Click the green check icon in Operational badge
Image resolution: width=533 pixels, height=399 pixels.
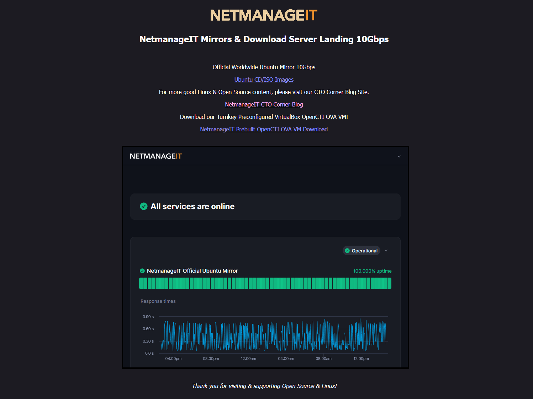click(x=347, y=251)
